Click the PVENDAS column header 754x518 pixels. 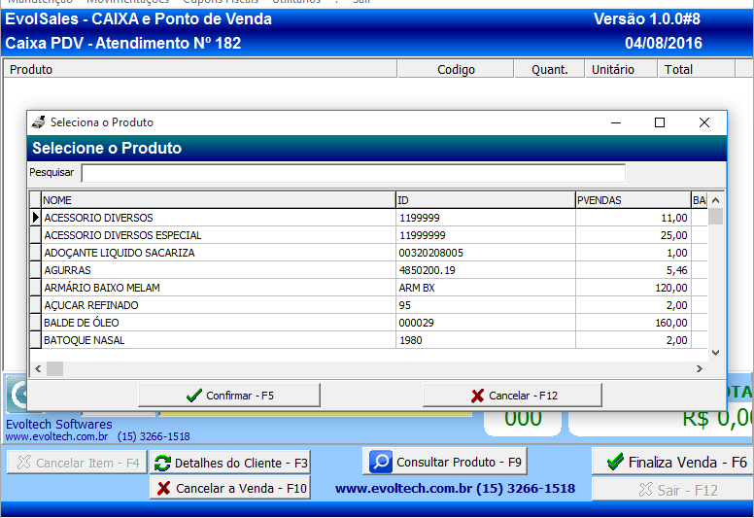(633, 200)
